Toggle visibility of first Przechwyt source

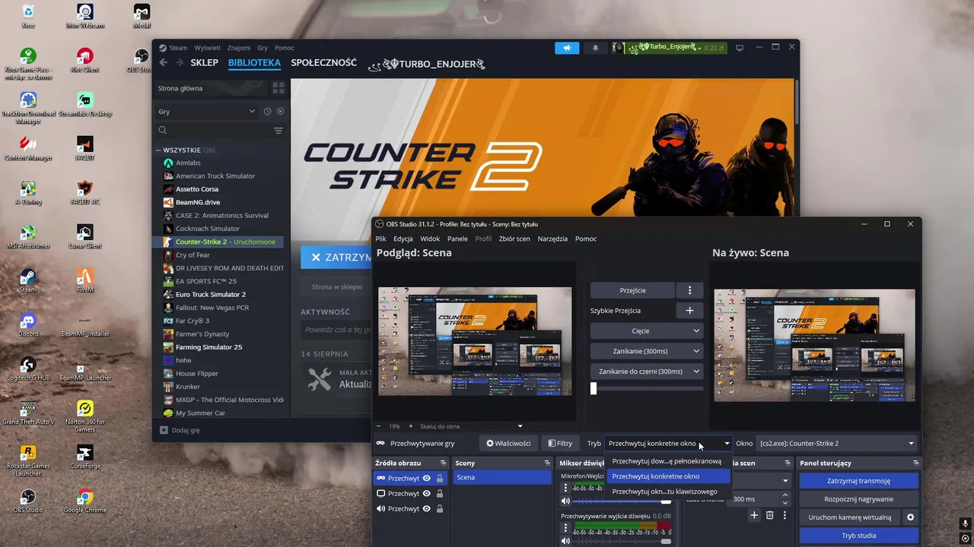tap(427, 479)
